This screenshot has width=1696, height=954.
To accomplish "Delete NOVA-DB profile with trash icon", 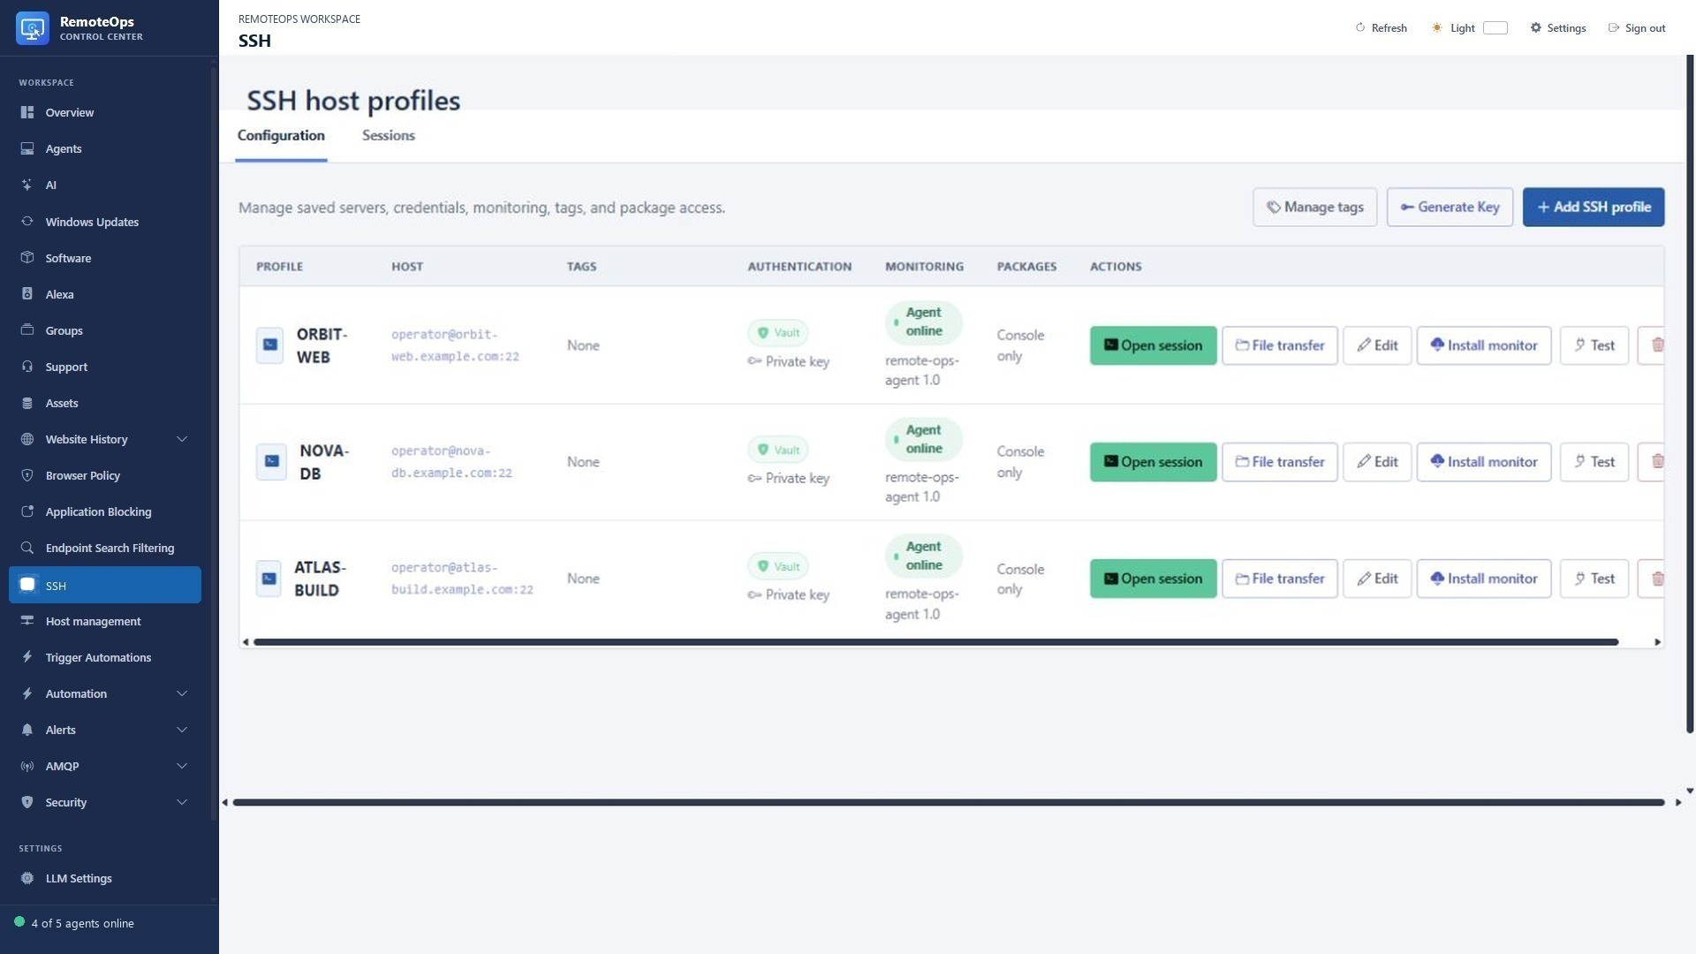I will [x=1652, y=462].
